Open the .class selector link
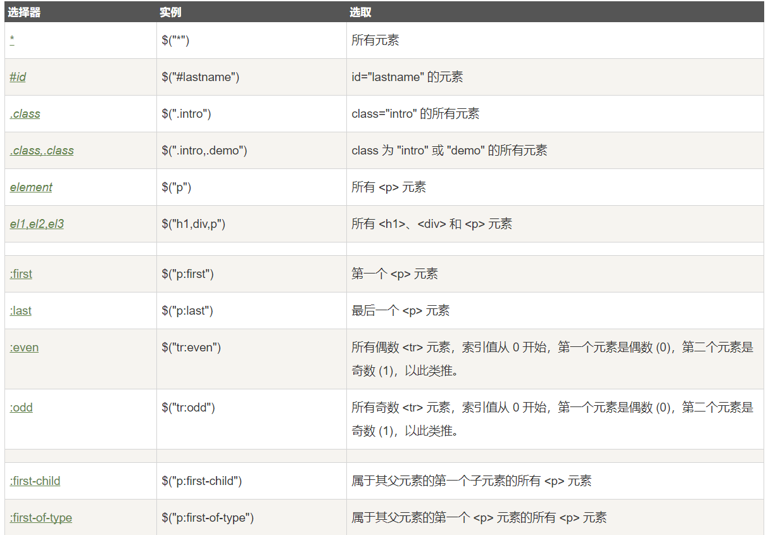The width and height of the screenshot is (768, 535). pos(25,114)
